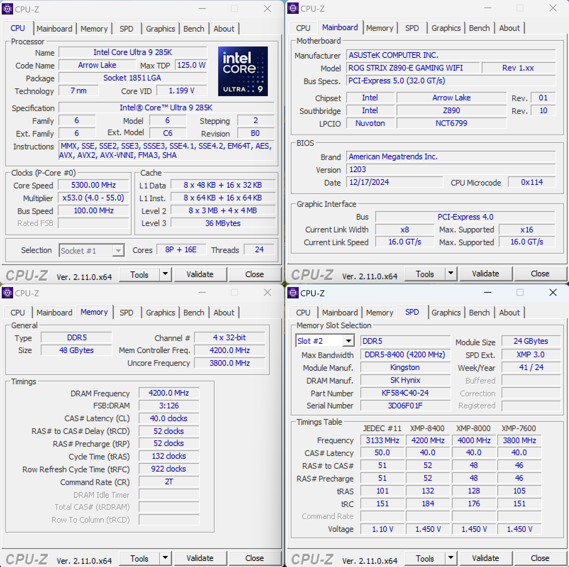Open Graphics tab in the CPU window
The image size is (569, 567).
(160, 29)
